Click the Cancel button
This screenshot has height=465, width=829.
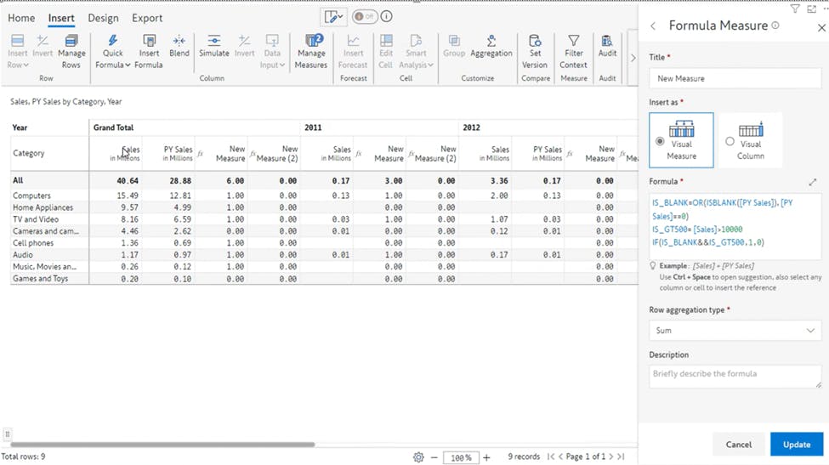tap(738, 444)
